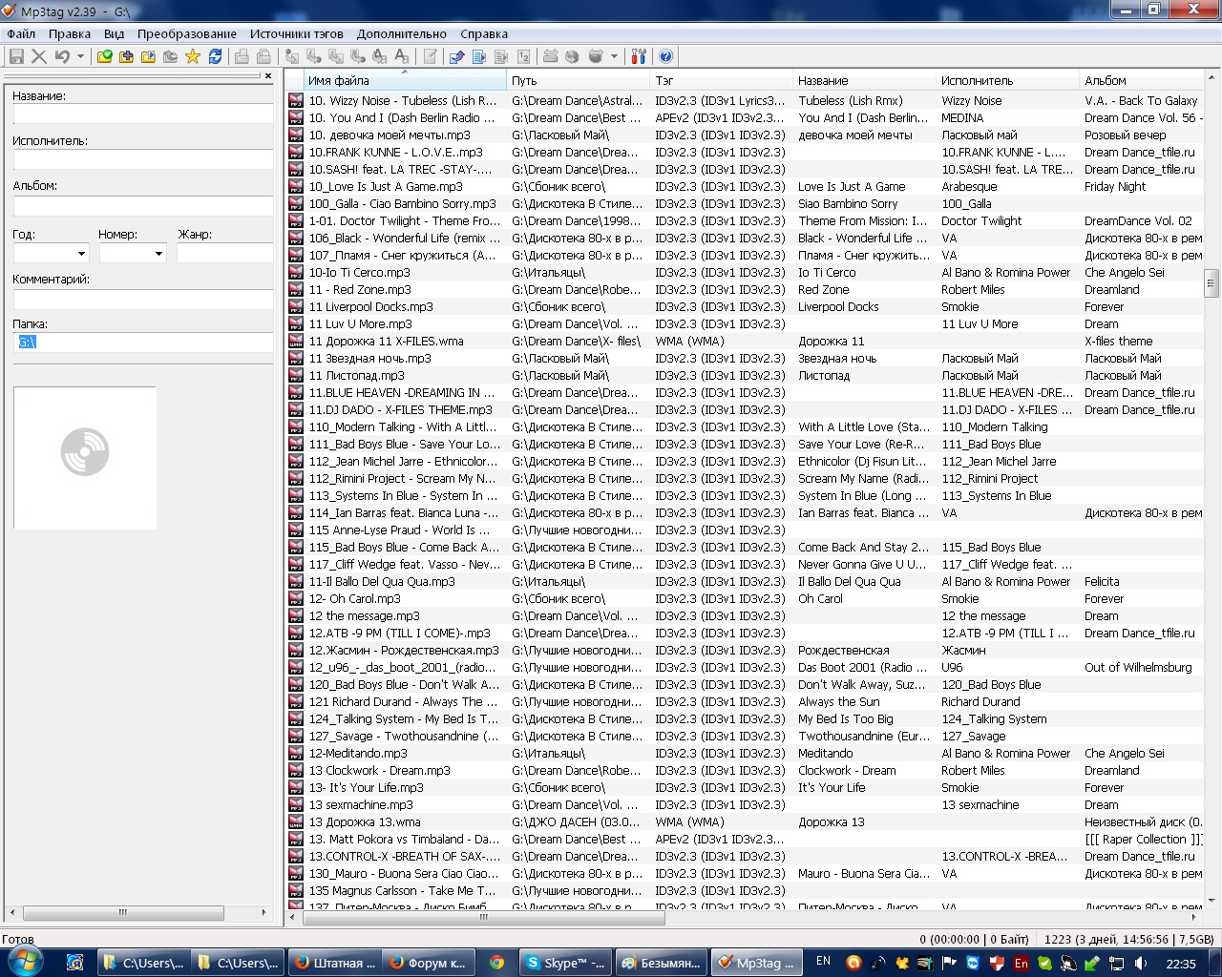The width and height of the screenshot is (1222, 977).
Task: Click the Undo arrow toolbar icon
Action: [x=62, y=56]
